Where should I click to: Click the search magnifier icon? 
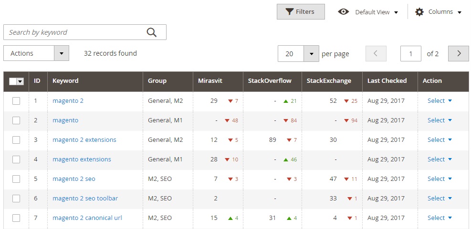152,32
